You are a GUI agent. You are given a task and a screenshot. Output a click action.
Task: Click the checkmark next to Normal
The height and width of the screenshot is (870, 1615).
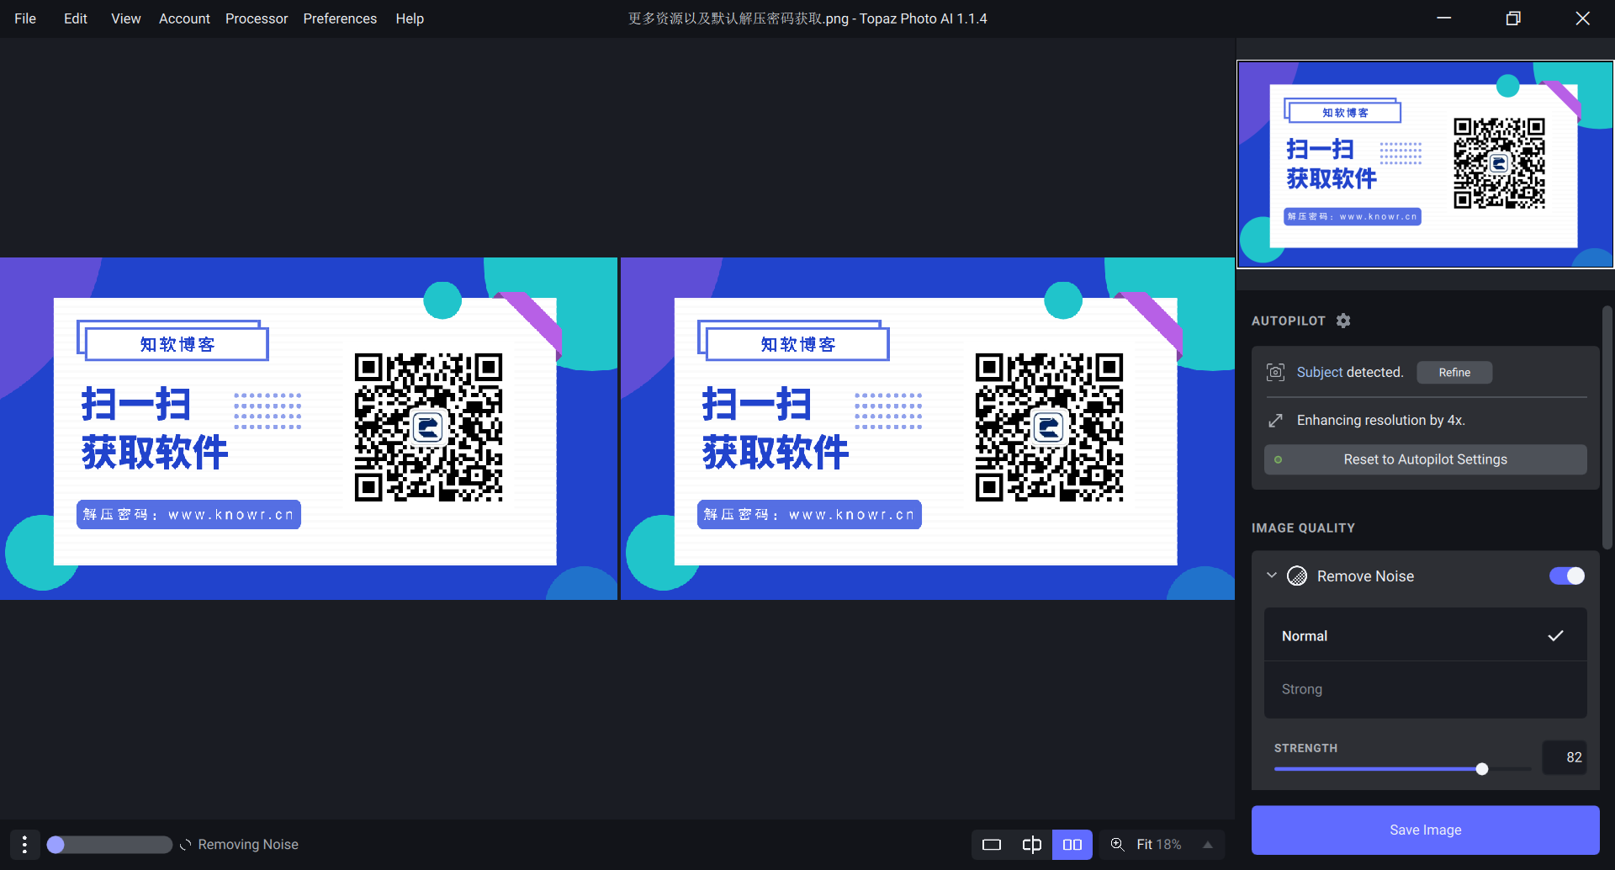coord(1555,635)
